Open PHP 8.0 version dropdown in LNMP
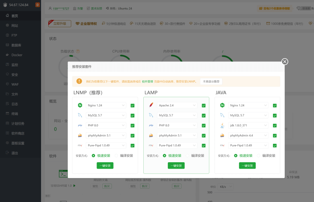The height and width of the screenshot is (202, 314). pos(106,125)
